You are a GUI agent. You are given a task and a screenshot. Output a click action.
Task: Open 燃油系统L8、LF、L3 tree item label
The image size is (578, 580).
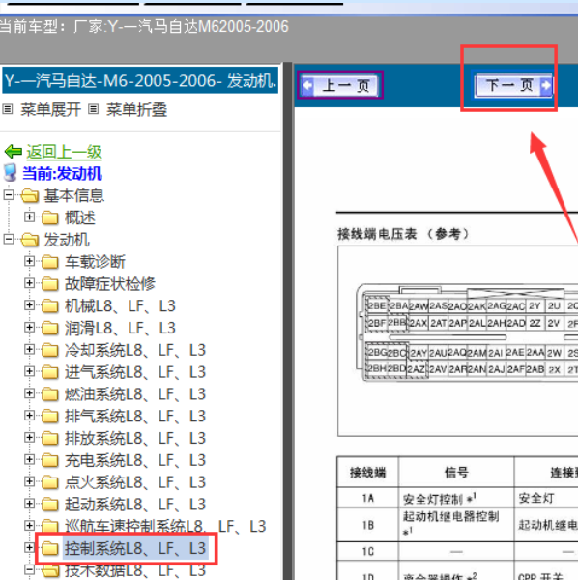pos(135,394)
